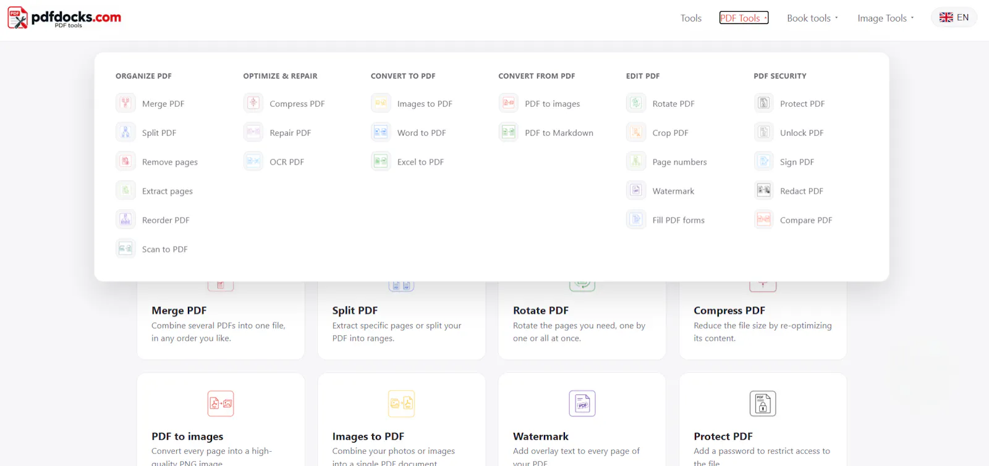Click the Page numbers icon

pyautogui.click(x=636, y=161)
